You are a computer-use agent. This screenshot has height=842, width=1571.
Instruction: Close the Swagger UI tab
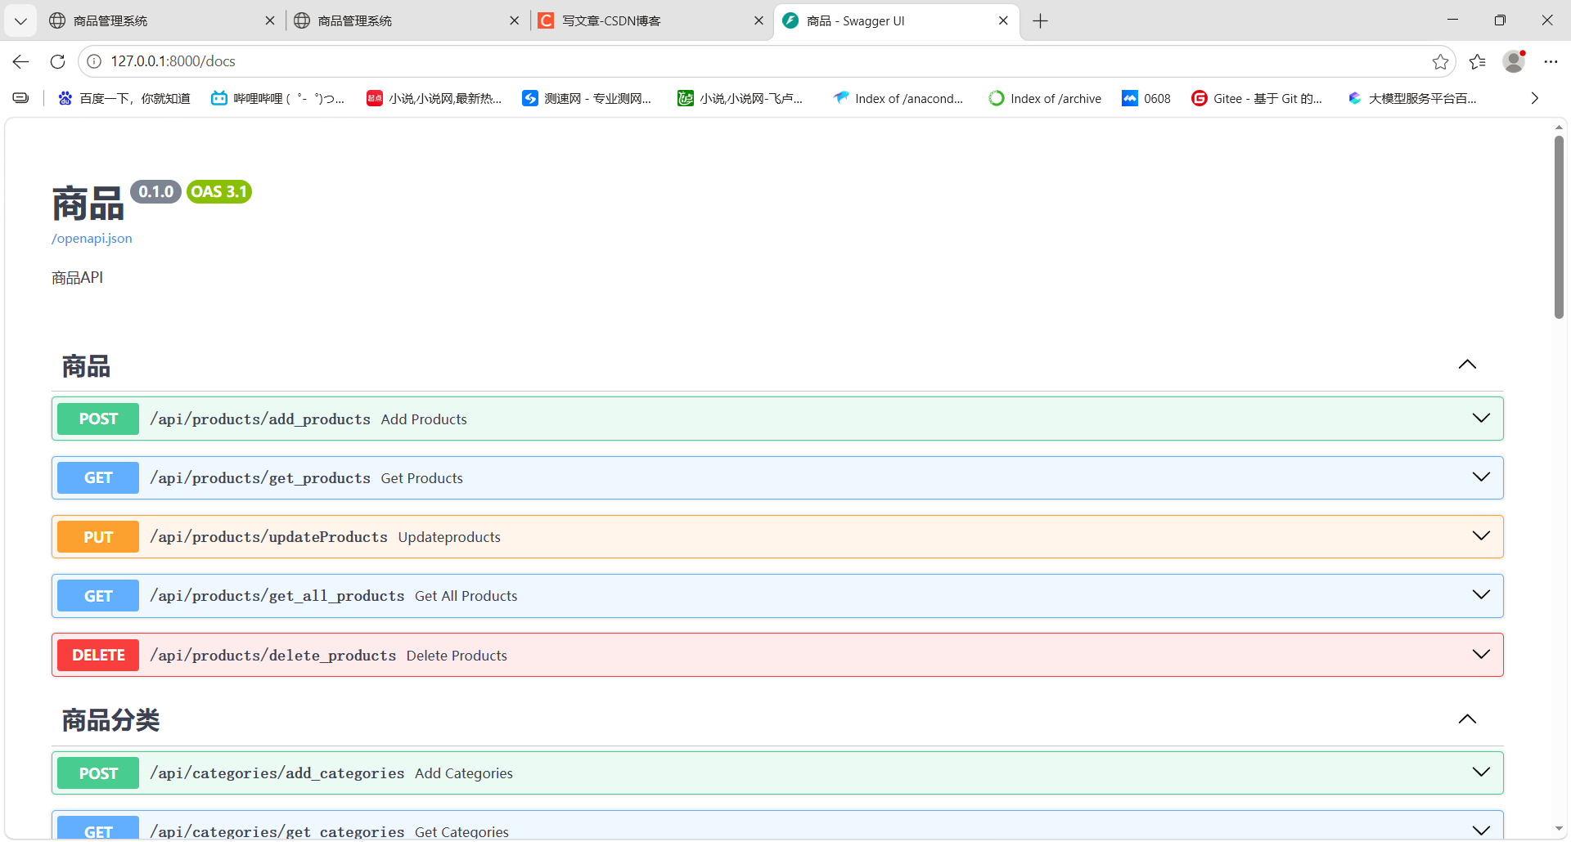click(1003, 21)
